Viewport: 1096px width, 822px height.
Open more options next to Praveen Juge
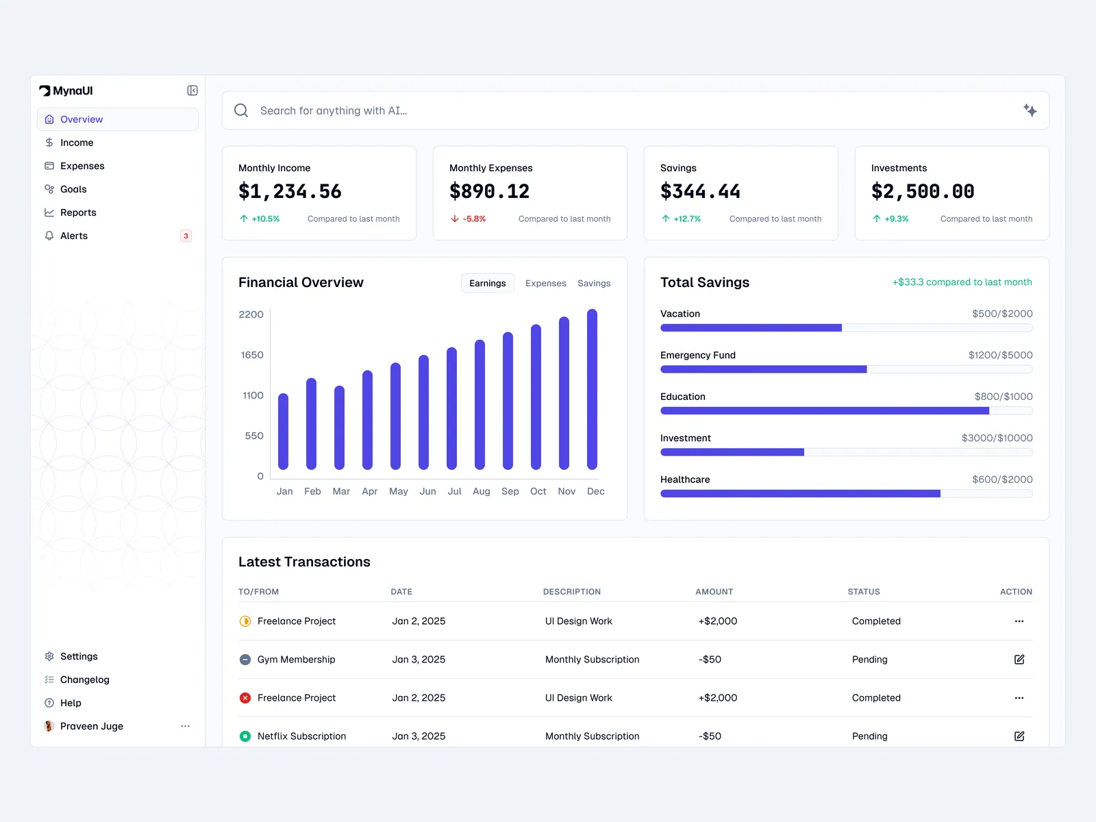[185, 726]
